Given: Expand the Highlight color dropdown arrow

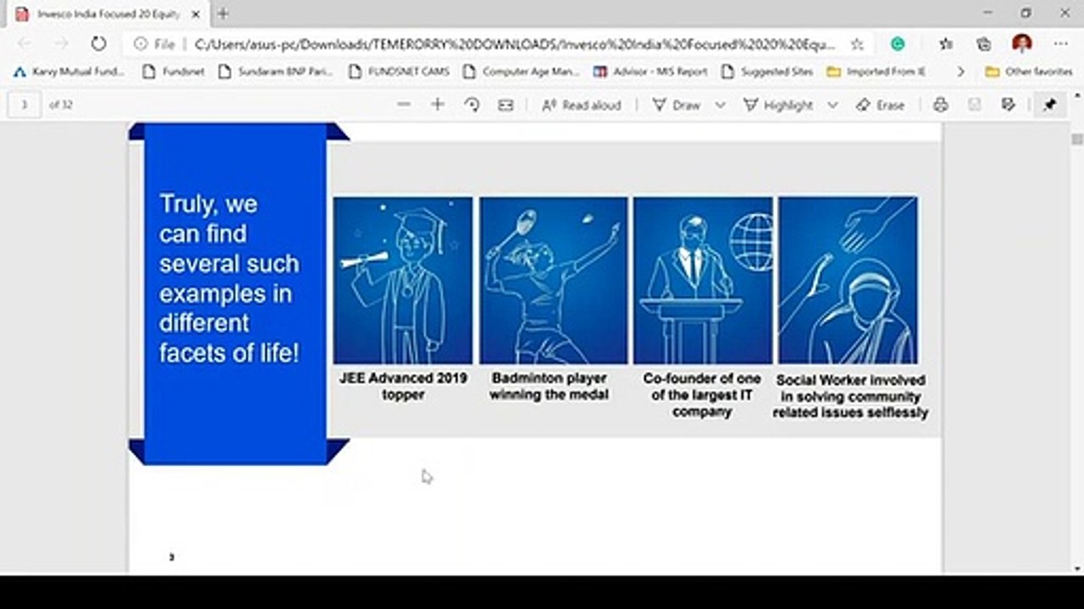Looking at the screenshot, I should click(832, 105).
